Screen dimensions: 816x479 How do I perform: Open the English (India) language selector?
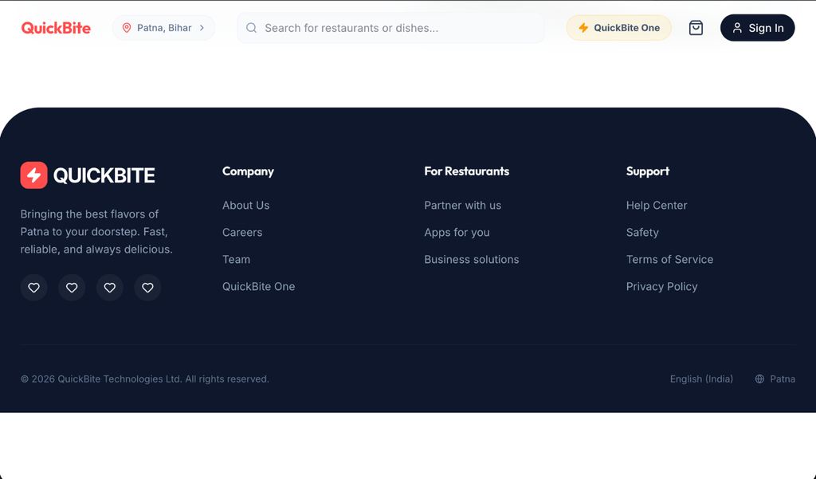coord(701,379)
